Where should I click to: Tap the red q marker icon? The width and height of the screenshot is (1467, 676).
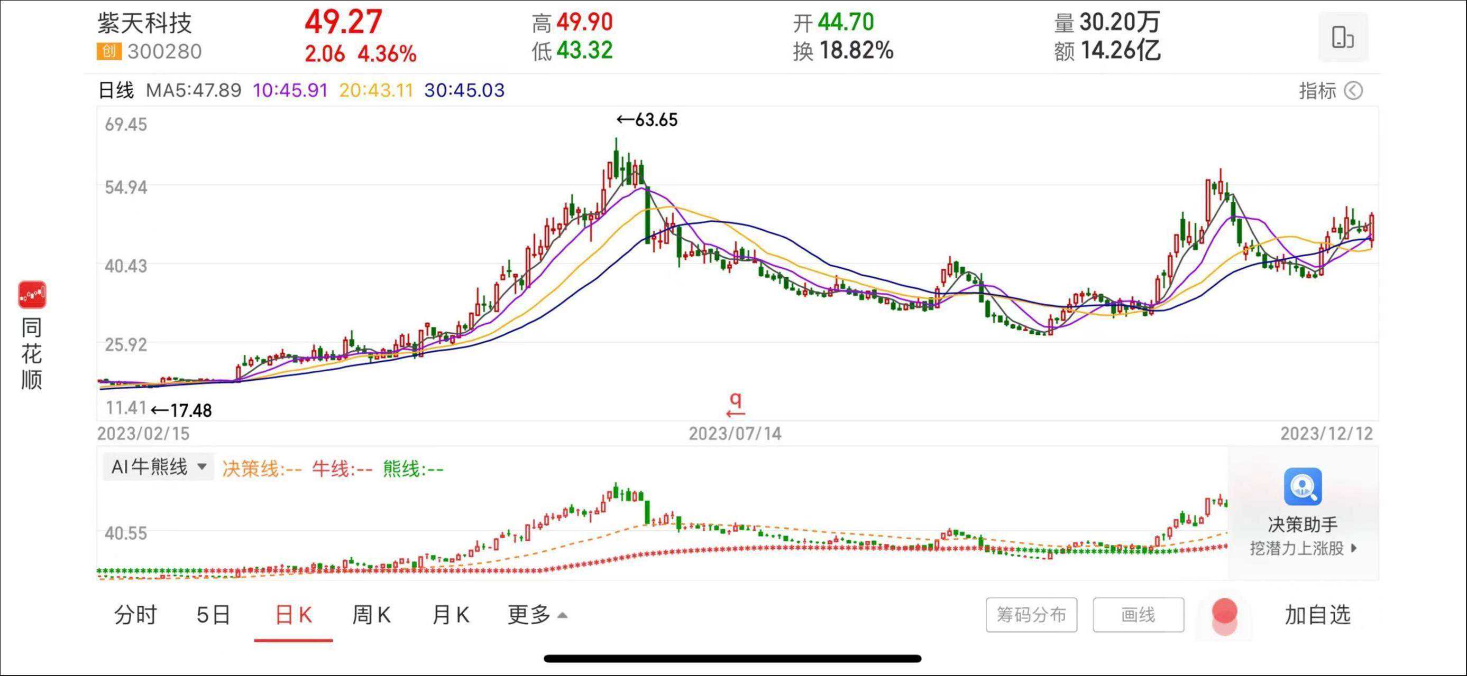point(736,404)
